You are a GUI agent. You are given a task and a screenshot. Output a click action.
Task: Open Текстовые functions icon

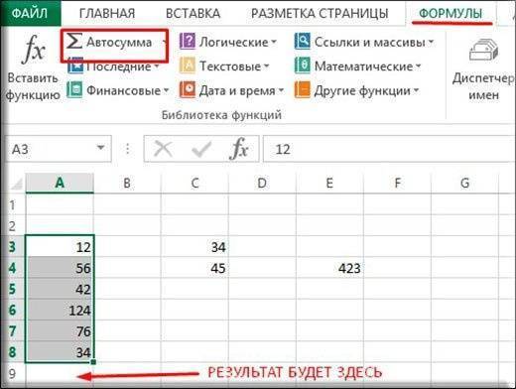(x=188, y=65)
